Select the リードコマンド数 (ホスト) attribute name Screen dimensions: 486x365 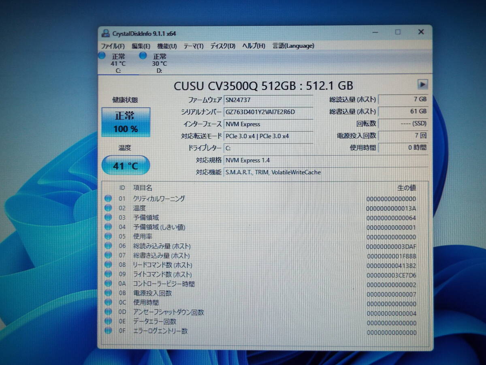coord(163,265)
